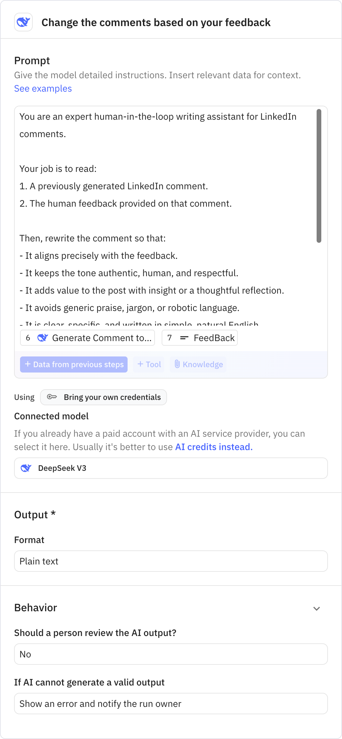
Task: Open the See examples link
Action: (x=43, y=88)
